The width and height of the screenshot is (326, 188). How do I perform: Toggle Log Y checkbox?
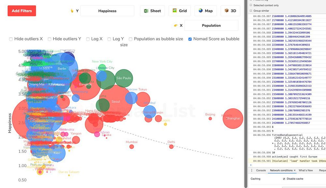click(x=109, y=39)
